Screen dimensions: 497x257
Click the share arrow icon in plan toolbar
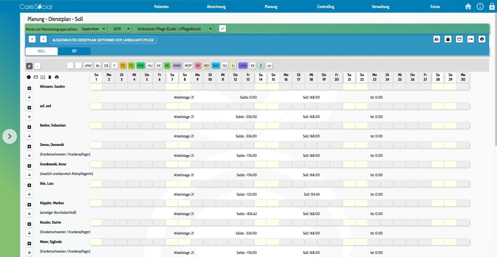(470, 39)
